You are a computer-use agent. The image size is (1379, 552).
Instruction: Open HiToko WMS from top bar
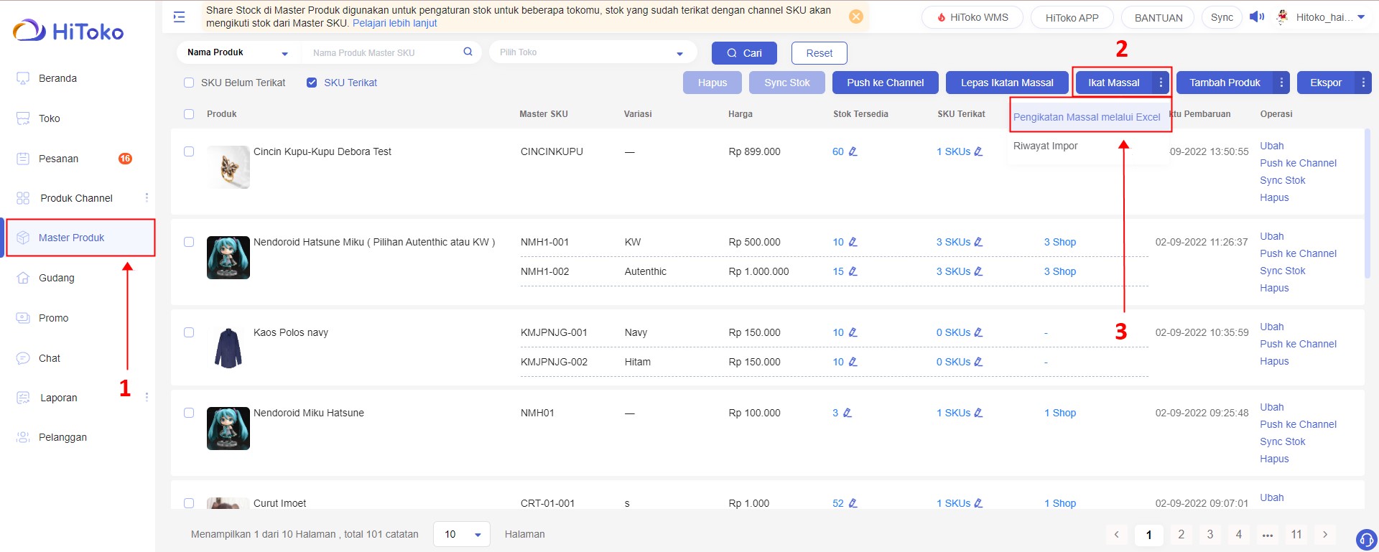tap(972, 17)
